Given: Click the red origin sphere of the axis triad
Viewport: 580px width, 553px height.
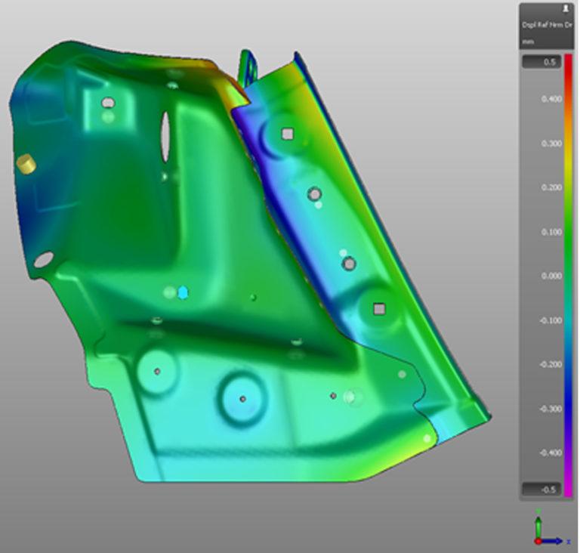Looking at the screenshot, I should point(538,541).
